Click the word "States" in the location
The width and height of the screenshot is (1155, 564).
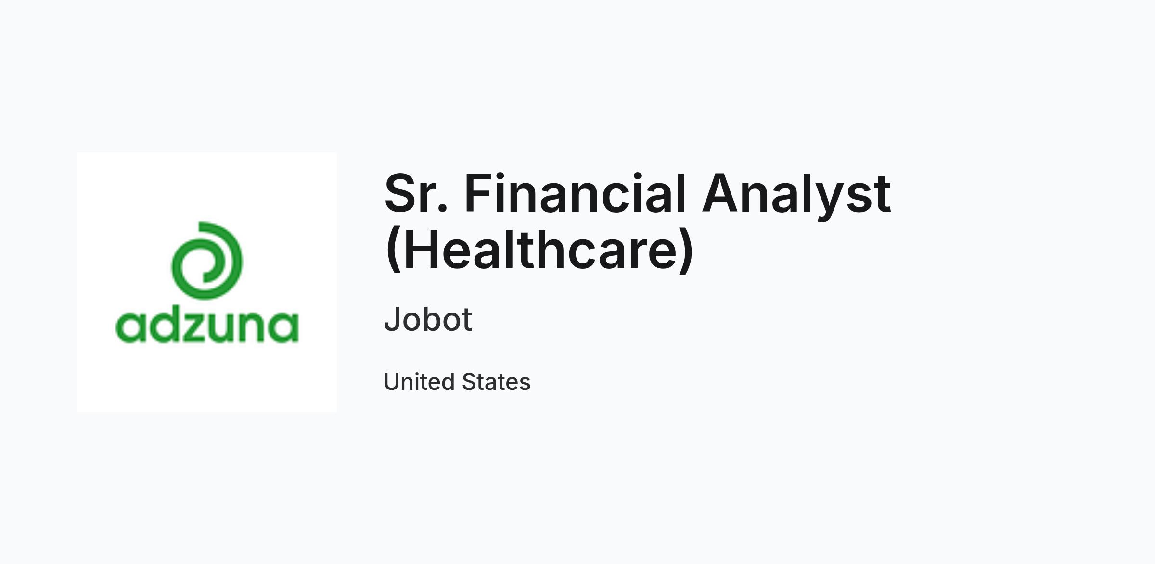coord(496,382)
